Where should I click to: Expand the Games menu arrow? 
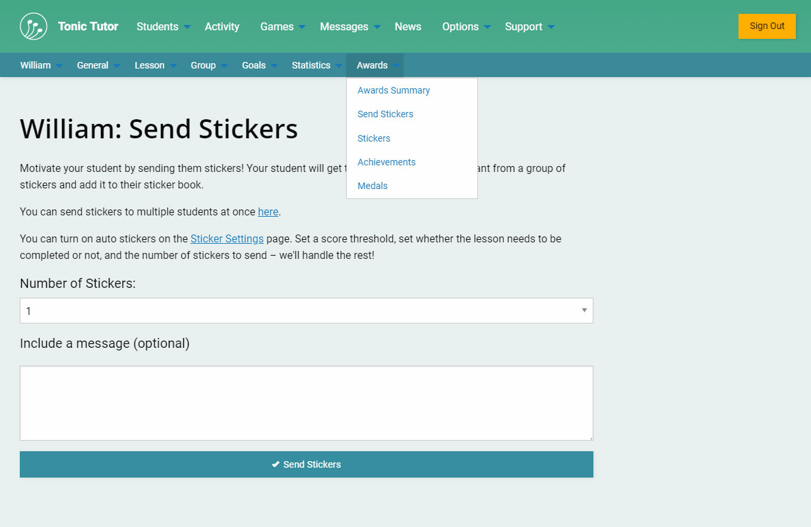[302, 27]
